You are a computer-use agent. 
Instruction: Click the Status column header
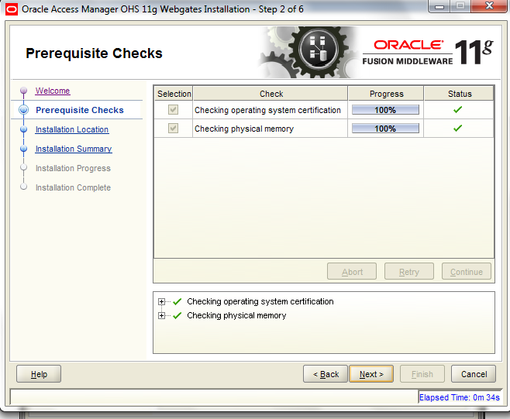(460, 94)
